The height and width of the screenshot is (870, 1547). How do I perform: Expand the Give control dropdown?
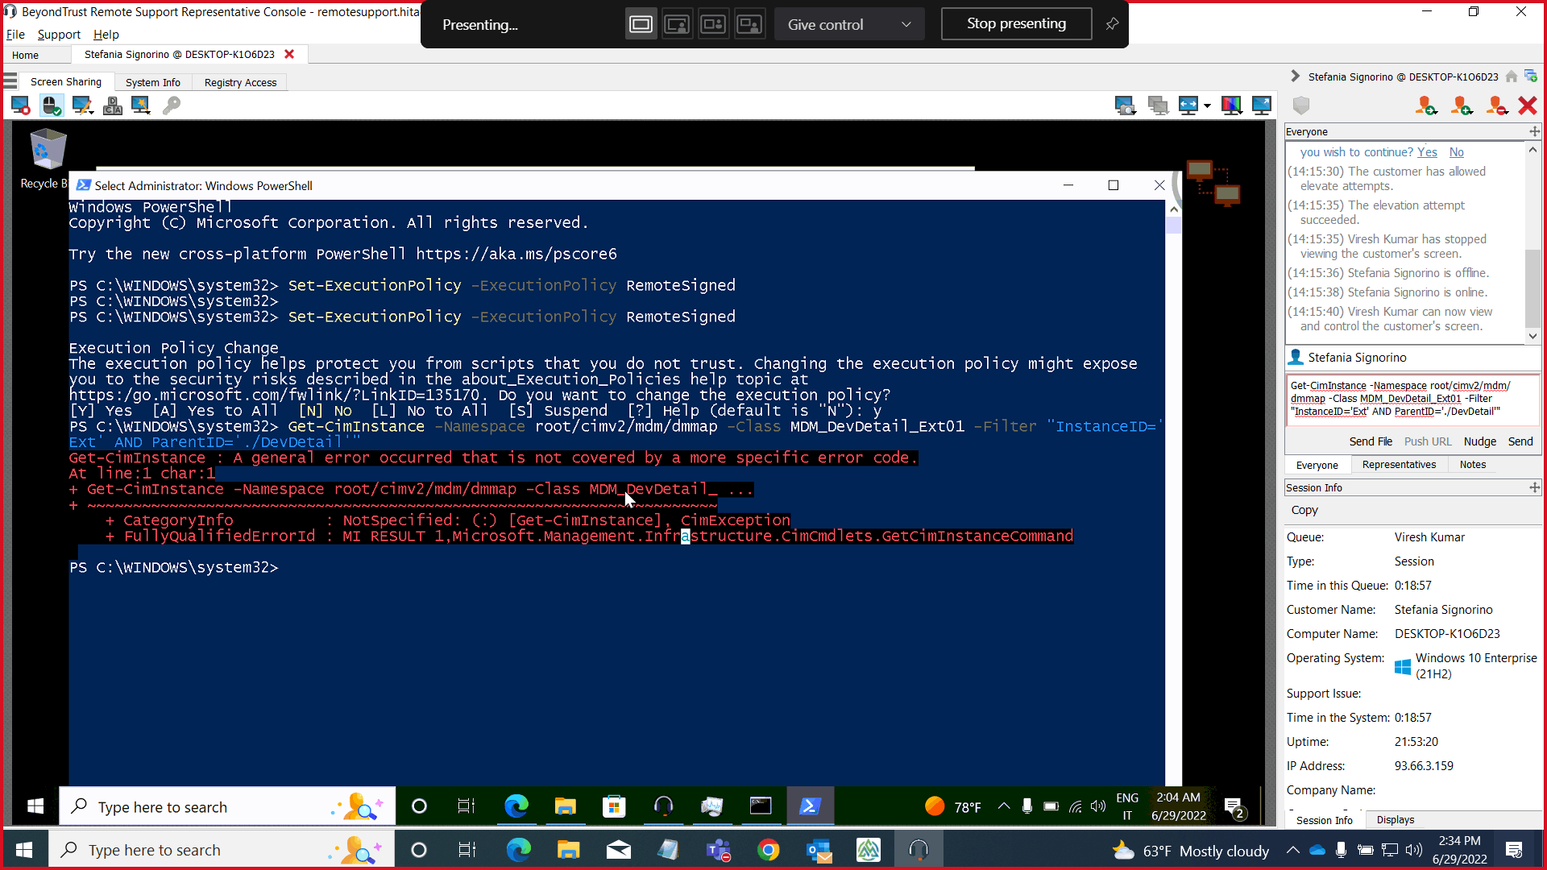848,24
